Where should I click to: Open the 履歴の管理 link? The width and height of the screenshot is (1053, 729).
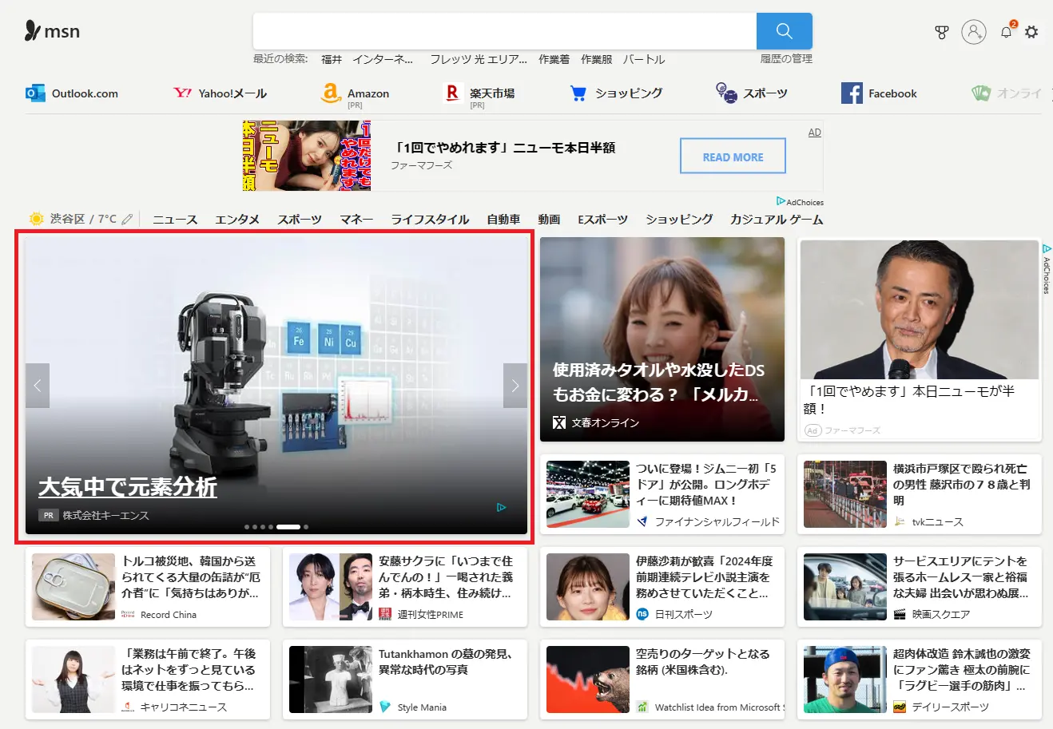[786, 58]
